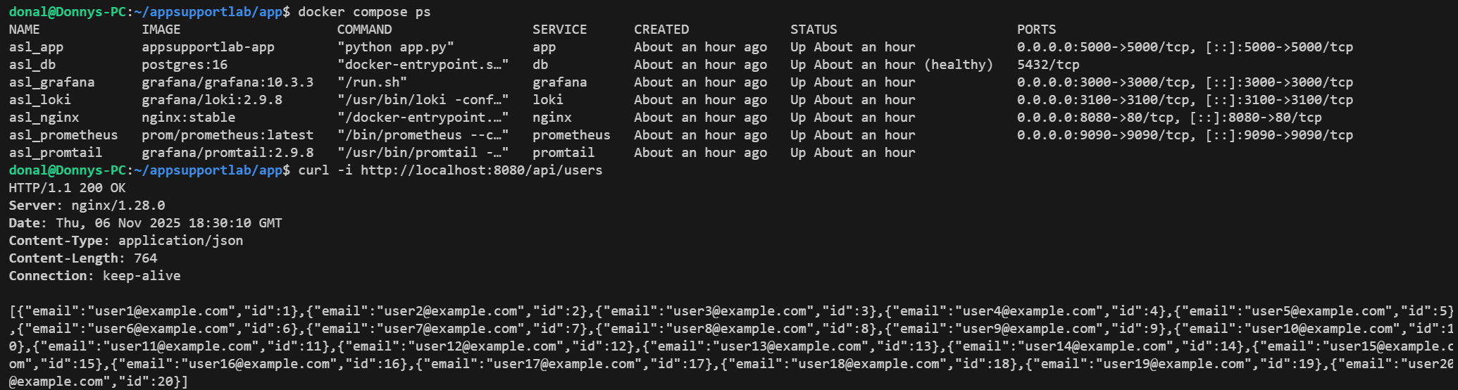This screenshot has height=390, width=1458.
Task: Click user6@example.com in the JSON output
Action: 161,329
